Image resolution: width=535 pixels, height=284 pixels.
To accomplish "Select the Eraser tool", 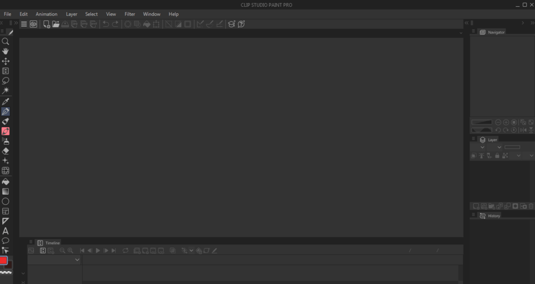I will point(6,151).
